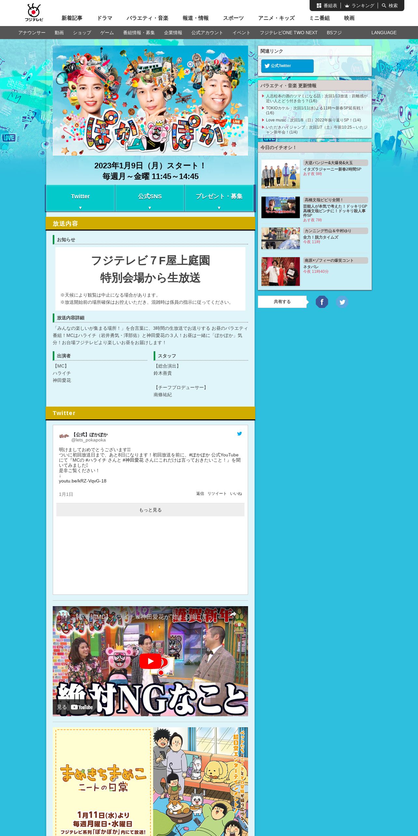Image resolution: width=418 pixels, height=836 pixels.
Task: Open イベント link
Action: [242, 33]
